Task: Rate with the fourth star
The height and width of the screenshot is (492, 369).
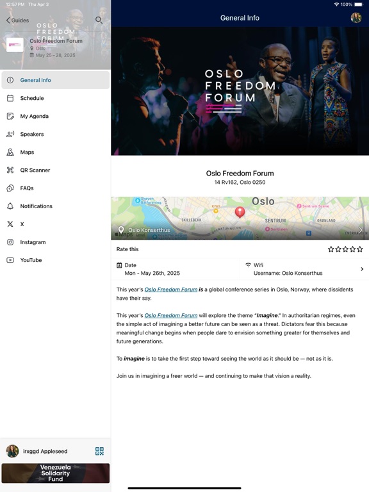Action: [x=353, y=249]
